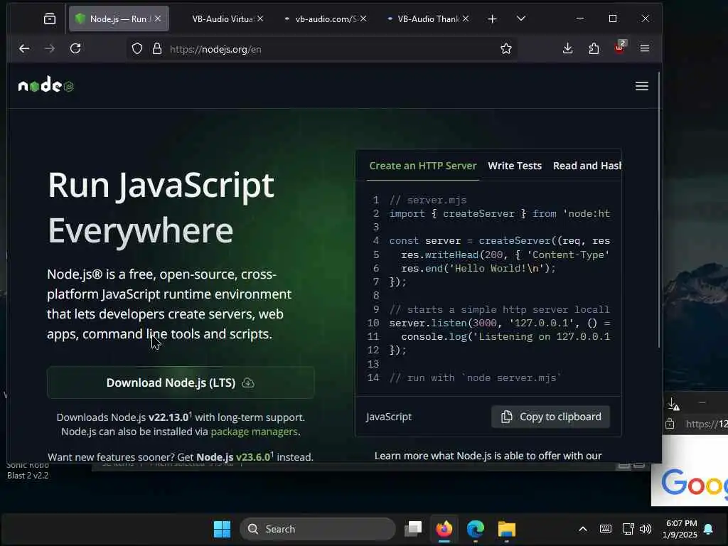This screenshot has height=546, width=728.
Task: Click Copy to clipboard button
Action: pyautogui.click(x=551, y=417)
